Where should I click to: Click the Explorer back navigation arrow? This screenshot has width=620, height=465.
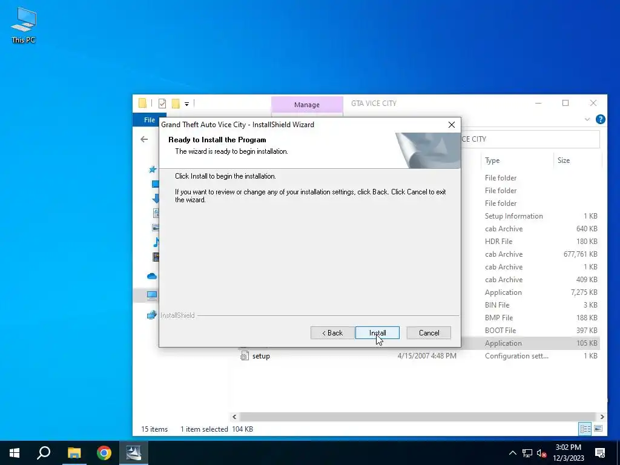click(x=144, y=139)
